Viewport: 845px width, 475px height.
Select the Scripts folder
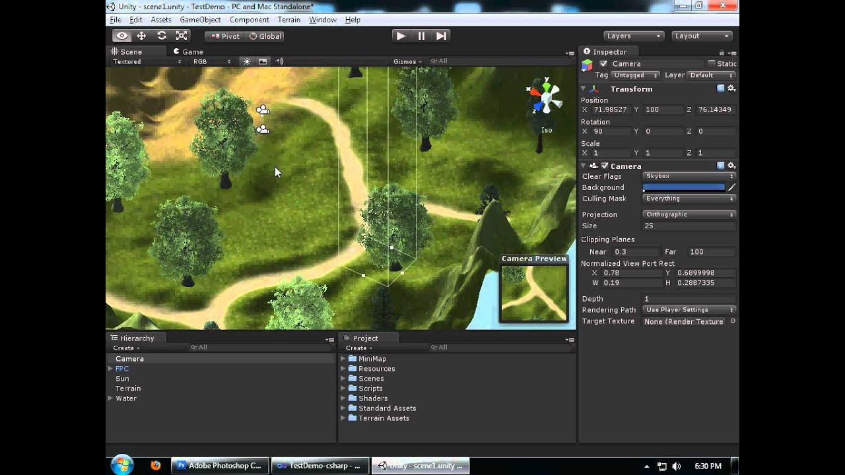pyautogui.click(x=370, y=389)
